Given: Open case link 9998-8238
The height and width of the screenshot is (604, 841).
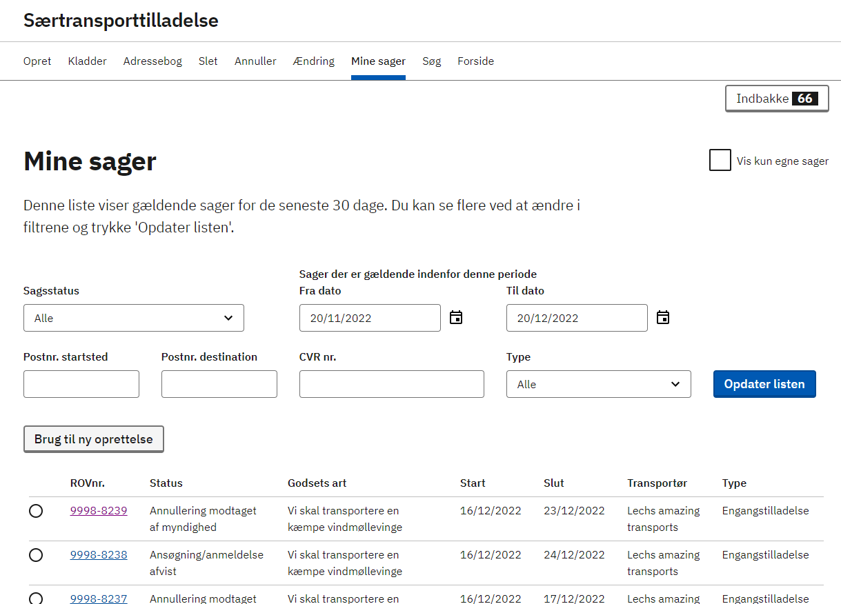Looking at the screenshot, I should [99, 555].
